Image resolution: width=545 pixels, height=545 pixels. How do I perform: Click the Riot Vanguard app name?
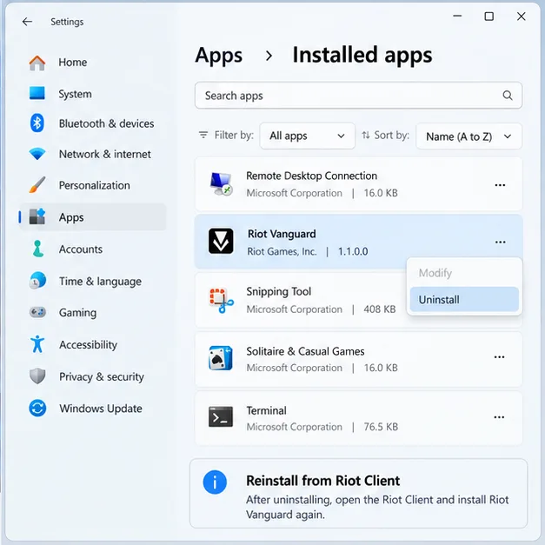tap(282, 234)
